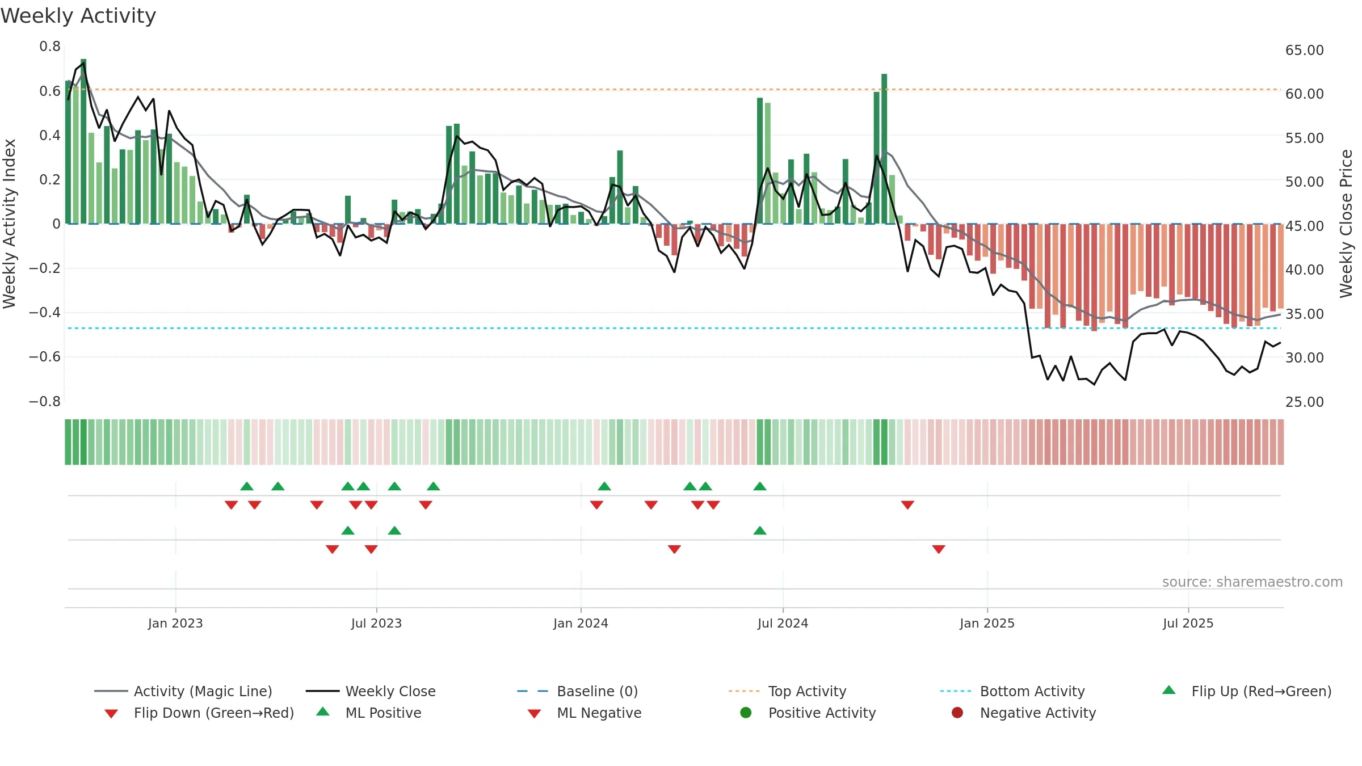Click the ML Negative legend entry
The width and height of the screenshot is (1362, 766).
pos(585,713)
